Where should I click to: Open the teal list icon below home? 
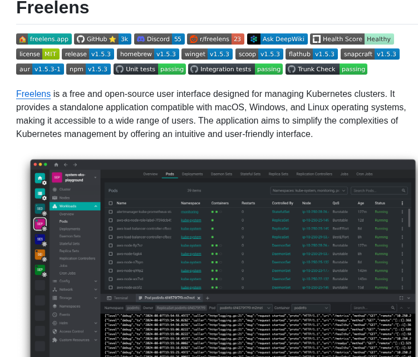(x=40, y=193)
